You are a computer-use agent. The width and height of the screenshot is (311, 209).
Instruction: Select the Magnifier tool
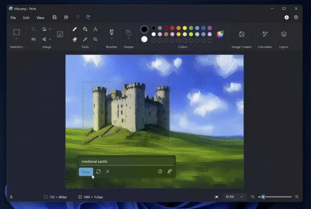click(95, 39)
